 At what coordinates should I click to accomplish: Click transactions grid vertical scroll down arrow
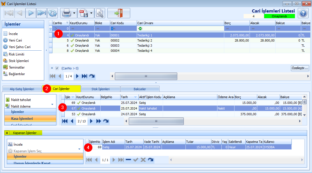304,115
